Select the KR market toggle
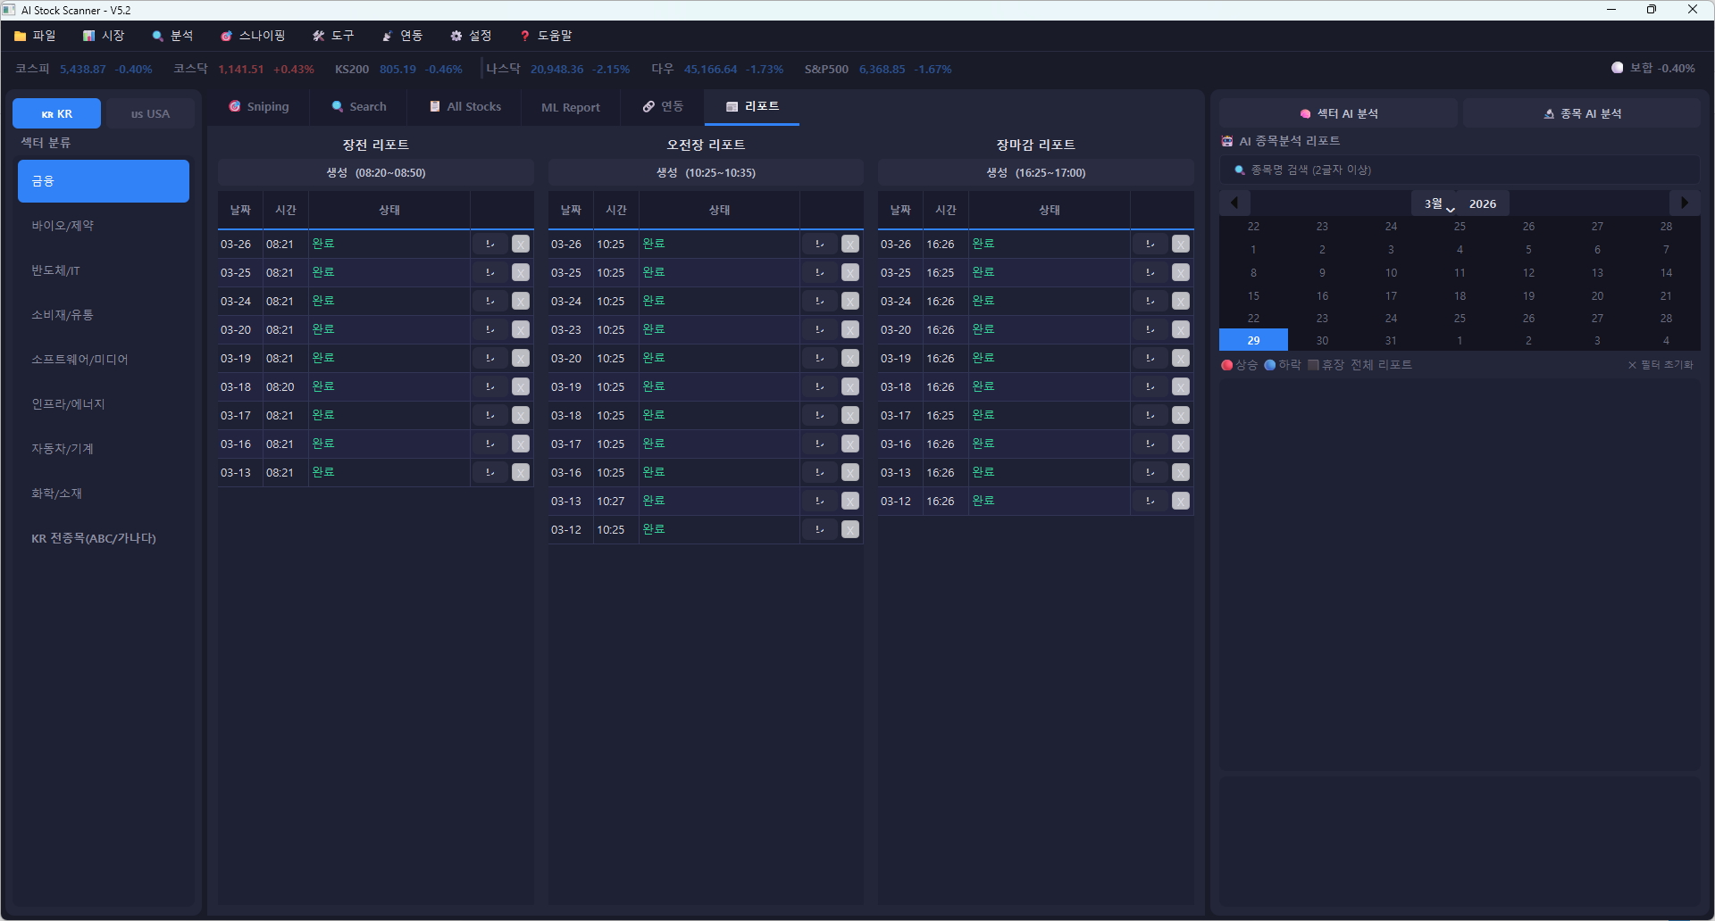The height and width of the screenshot is (921, 1715). tap(57, 113)
